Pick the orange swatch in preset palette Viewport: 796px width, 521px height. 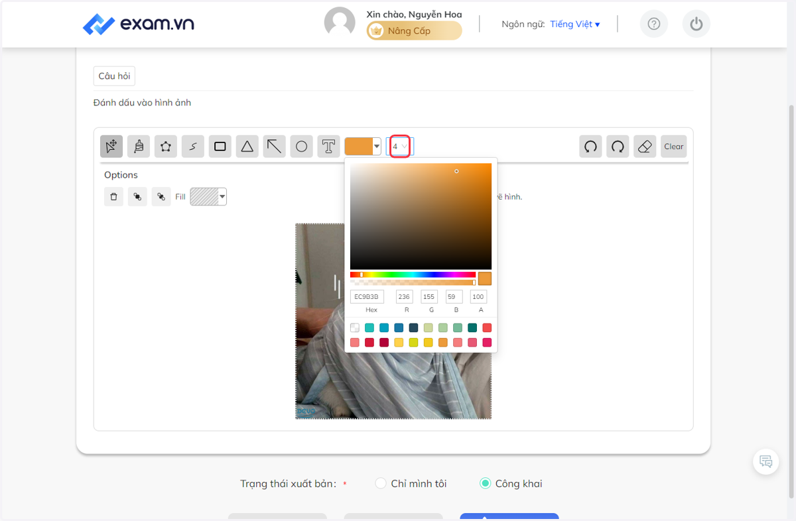click(443, 342)
